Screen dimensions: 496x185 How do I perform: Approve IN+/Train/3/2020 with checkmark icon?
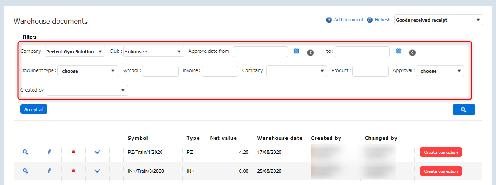coord(97,171)
